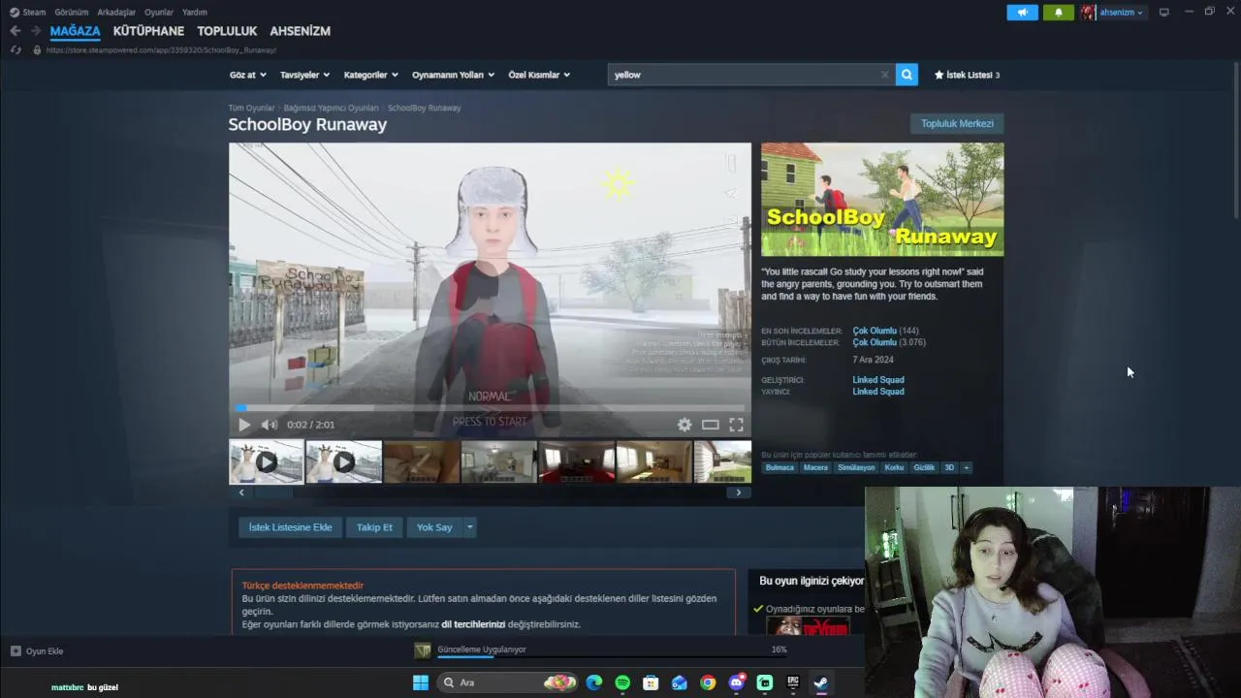Click İstek Listesine Ekle button
Image resolution: width=1241 pixels, height=698 pixels.
point(290,527)
